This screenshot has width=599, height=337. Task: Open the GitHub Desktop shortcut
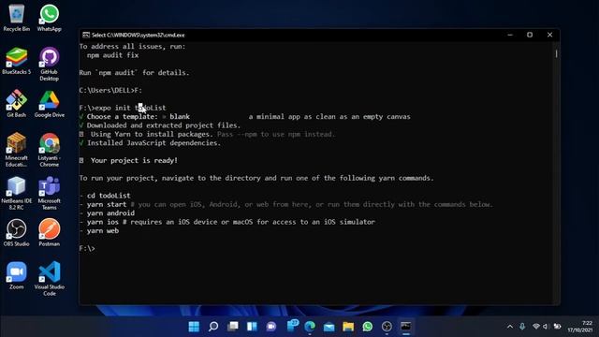(x=50, y=64)
